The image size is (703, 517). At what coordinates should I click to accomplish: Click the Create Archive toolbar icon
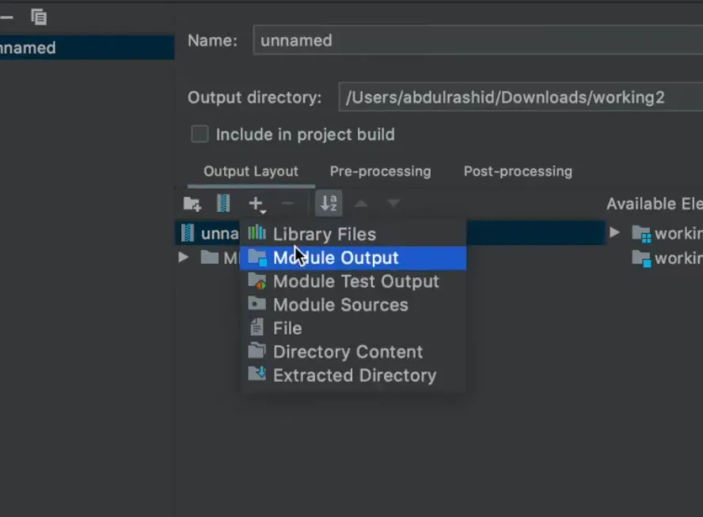(x=223, y=204)
